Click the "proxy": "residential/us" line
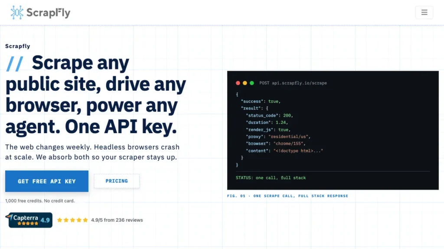Viewport: 444px width, 249px height. [278, 137]
